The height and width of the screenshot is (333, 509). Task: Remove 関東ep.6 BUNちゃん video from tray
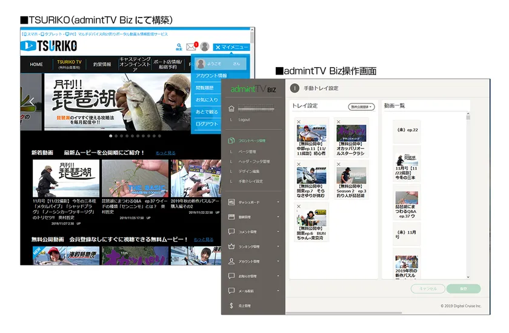coord(299,206)
